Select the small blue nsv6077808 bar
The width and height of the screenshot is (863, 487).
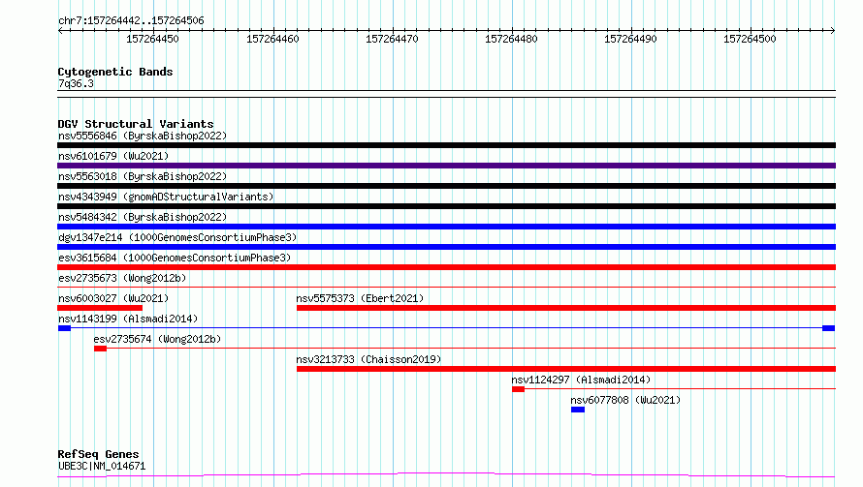pos(578,410)
